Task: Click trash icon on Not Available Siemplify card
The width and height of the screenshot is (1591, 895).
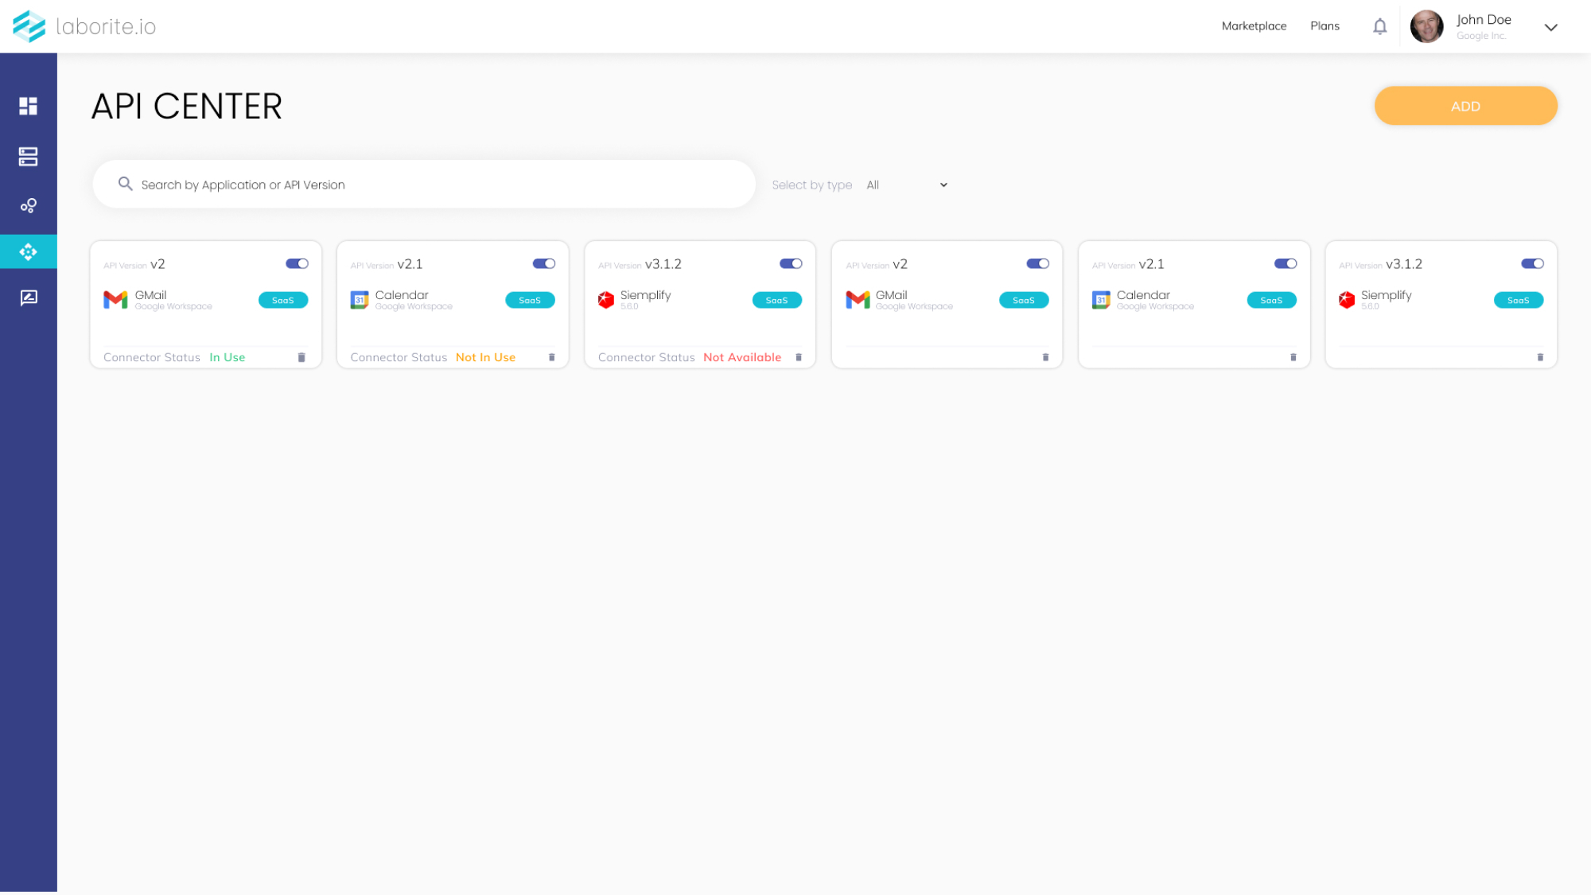Action: (799, 358)
